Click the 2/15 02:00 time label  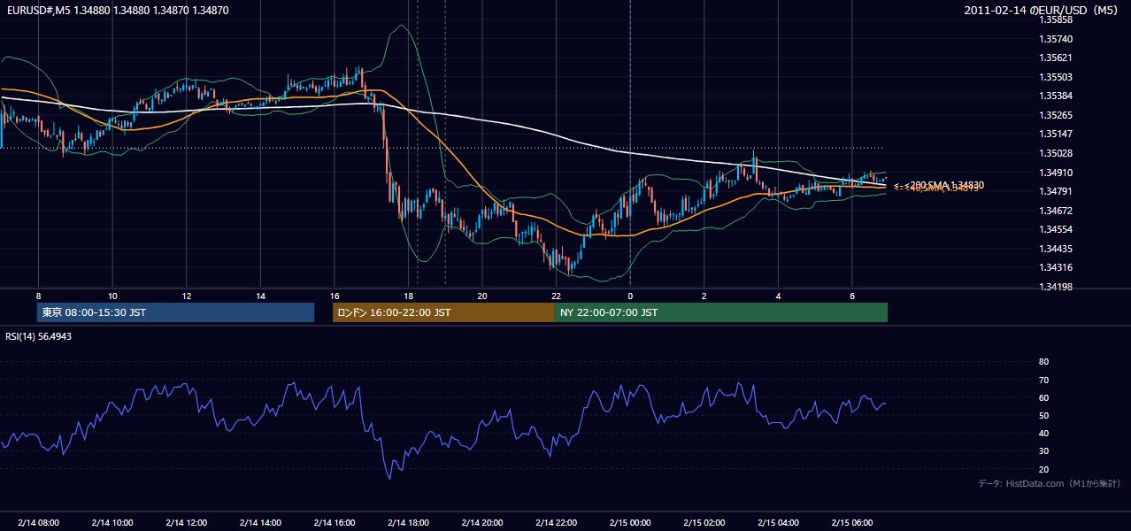click(x=704, y=523)
